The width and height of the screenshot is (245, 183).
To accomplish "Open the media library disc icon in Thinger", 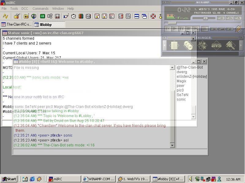I will (x=188, y=45).
